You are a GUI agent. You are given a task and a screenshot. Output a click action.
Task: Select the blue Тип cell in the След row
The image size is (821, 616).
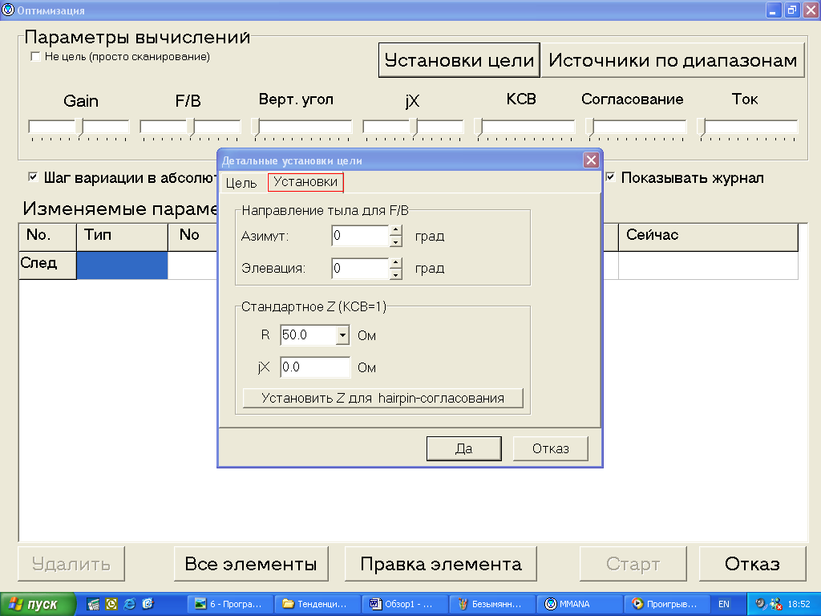(122, 265)
